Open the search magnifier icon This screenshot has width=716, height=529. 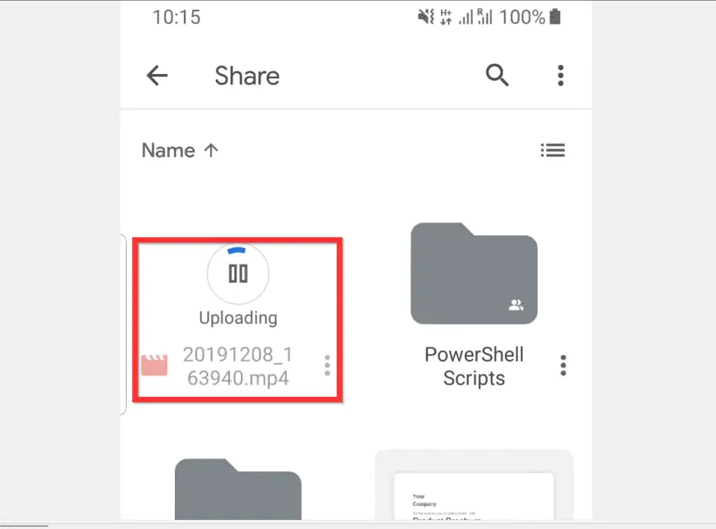(497, 75)
